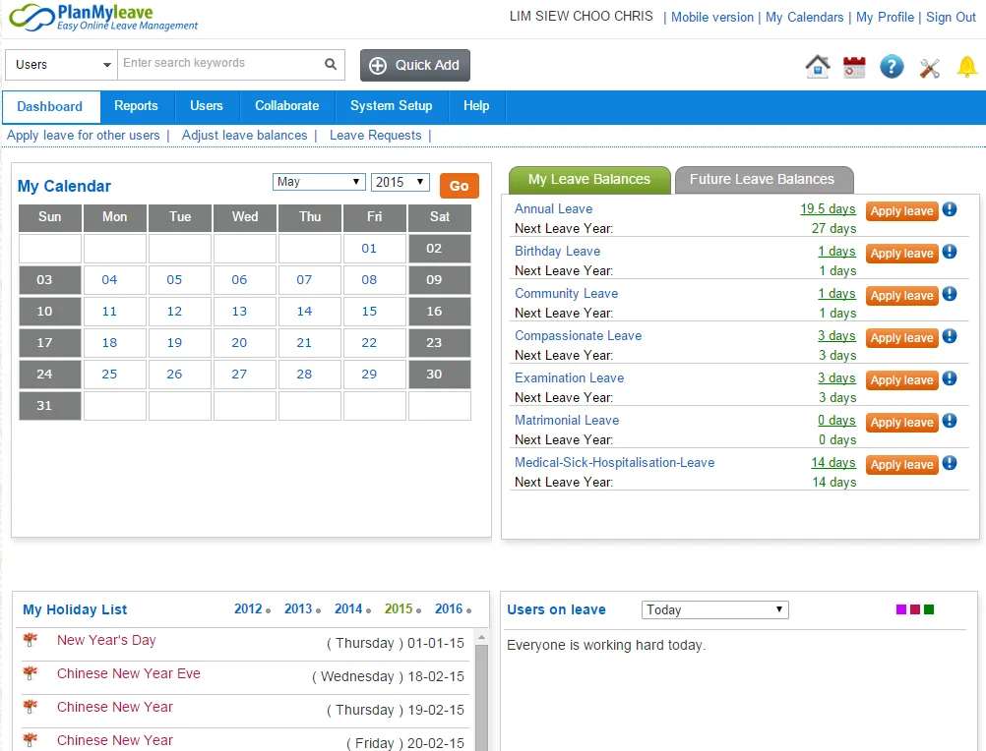Open the Reports menu tab
Viewport: 986px width, 751px height.
coord(136,106)
